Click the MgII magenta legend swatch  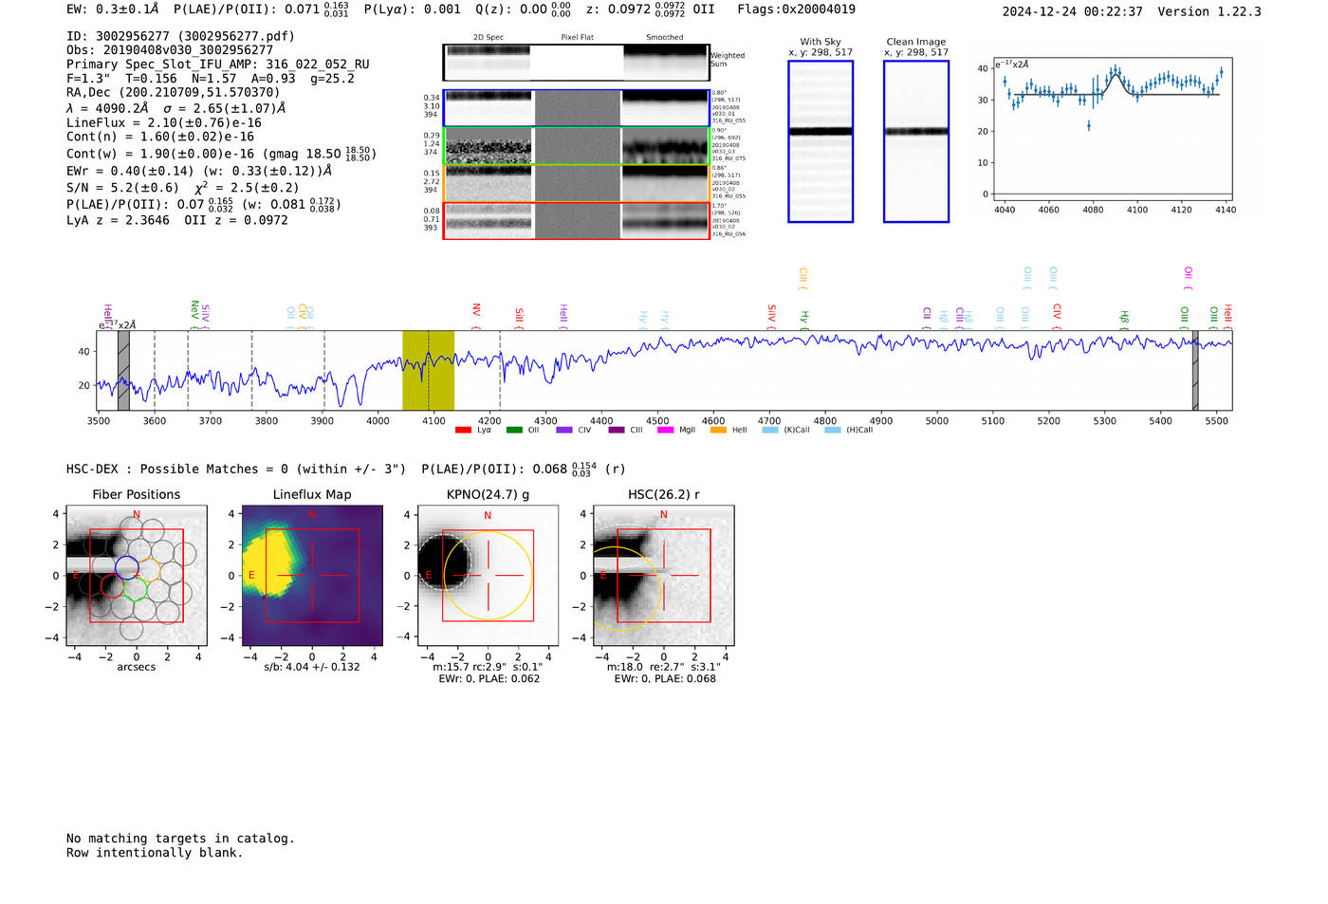pos(665,430)
